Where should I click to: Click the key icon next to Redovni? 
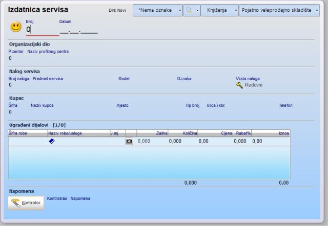239,85
